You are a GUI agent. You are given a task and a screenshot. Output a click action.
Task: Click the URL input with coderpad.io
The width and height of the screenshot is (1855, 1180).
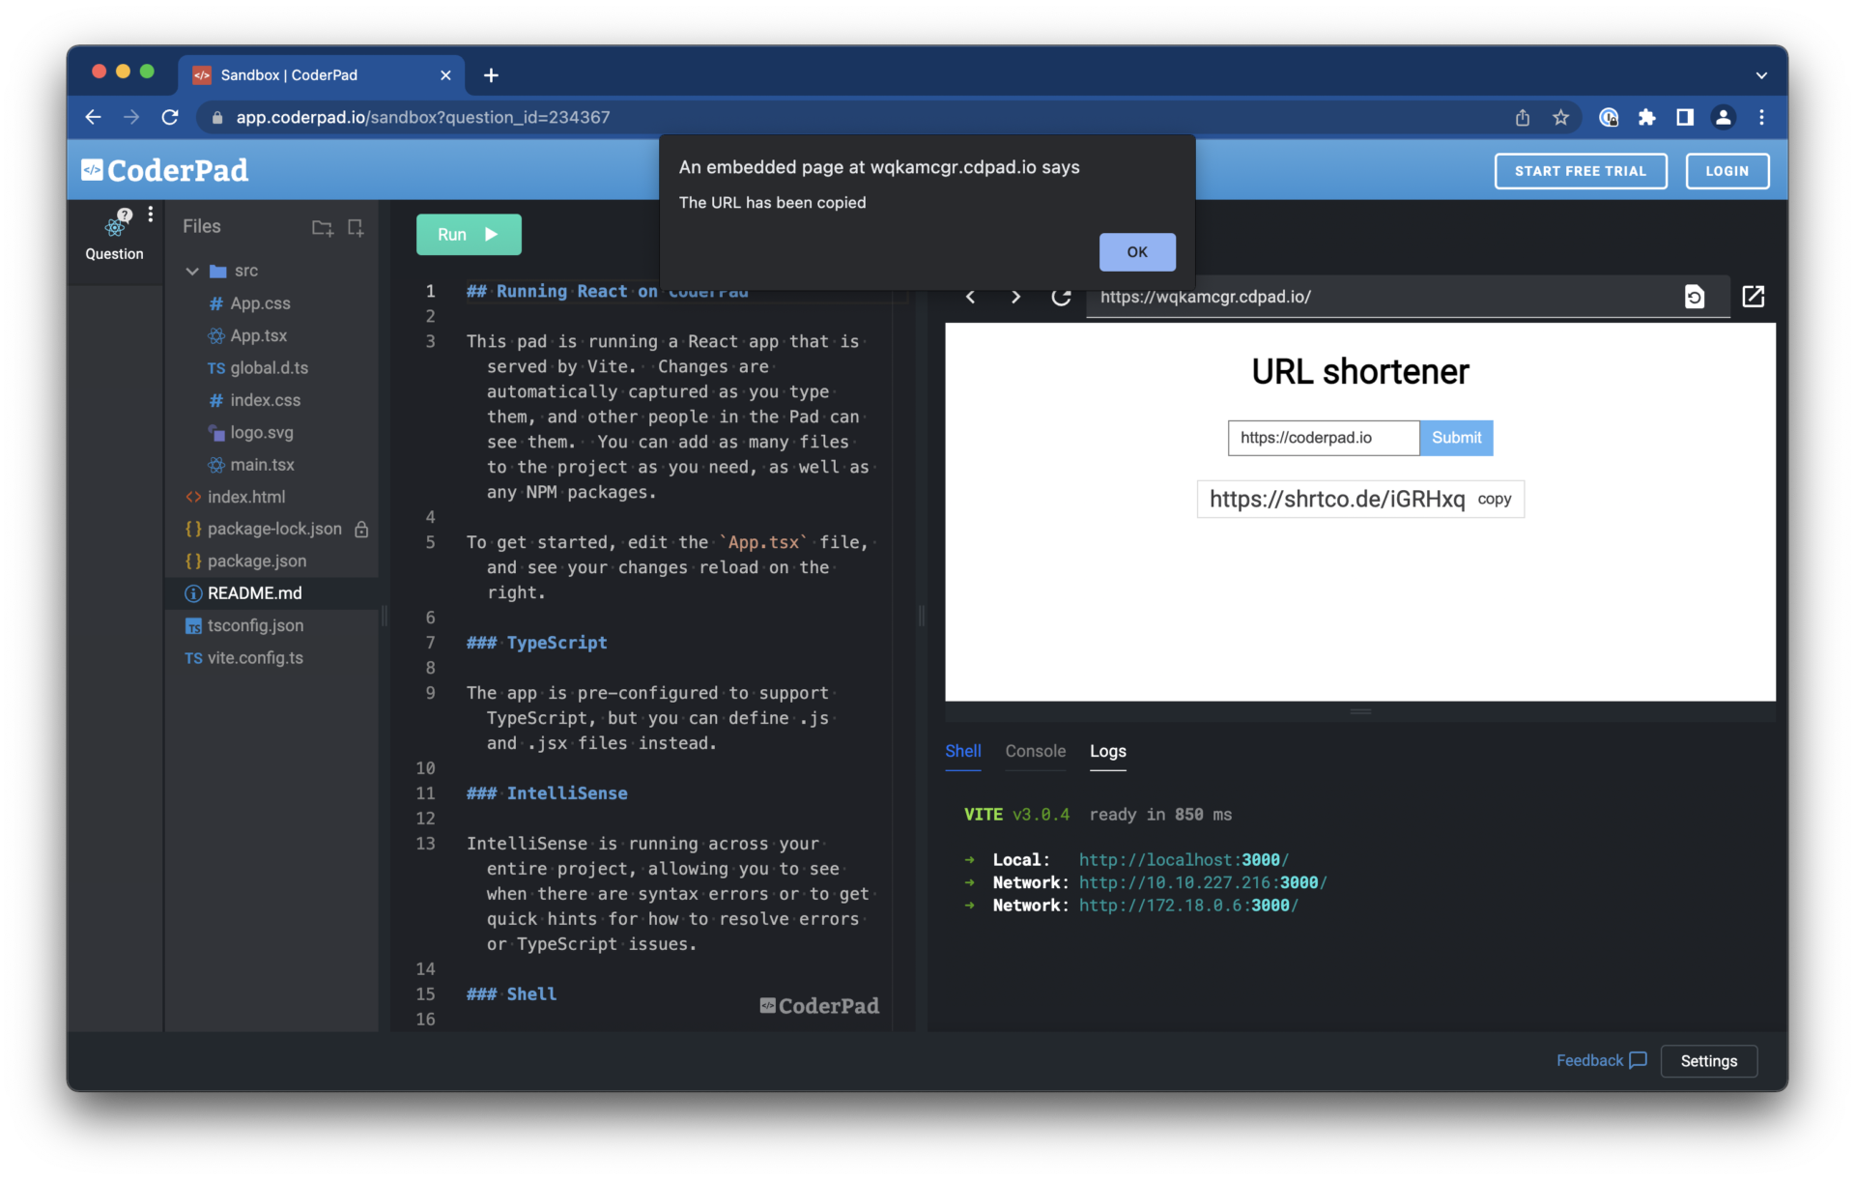pyautogui.click(x=1323, y=438)
